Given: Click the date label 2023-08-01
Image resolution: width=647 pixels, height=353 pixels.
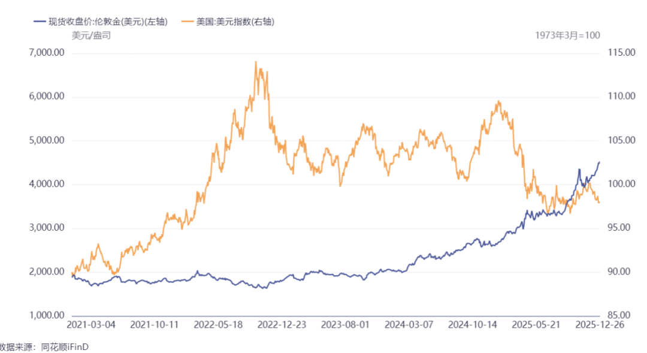Looking at the screenshot, I should pos(346,325).
